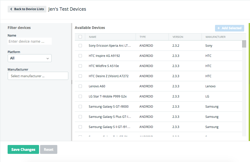The image size is (250, 162).
Task: Check the Lenovo A60 row checkbox
Action: point(80,86)
